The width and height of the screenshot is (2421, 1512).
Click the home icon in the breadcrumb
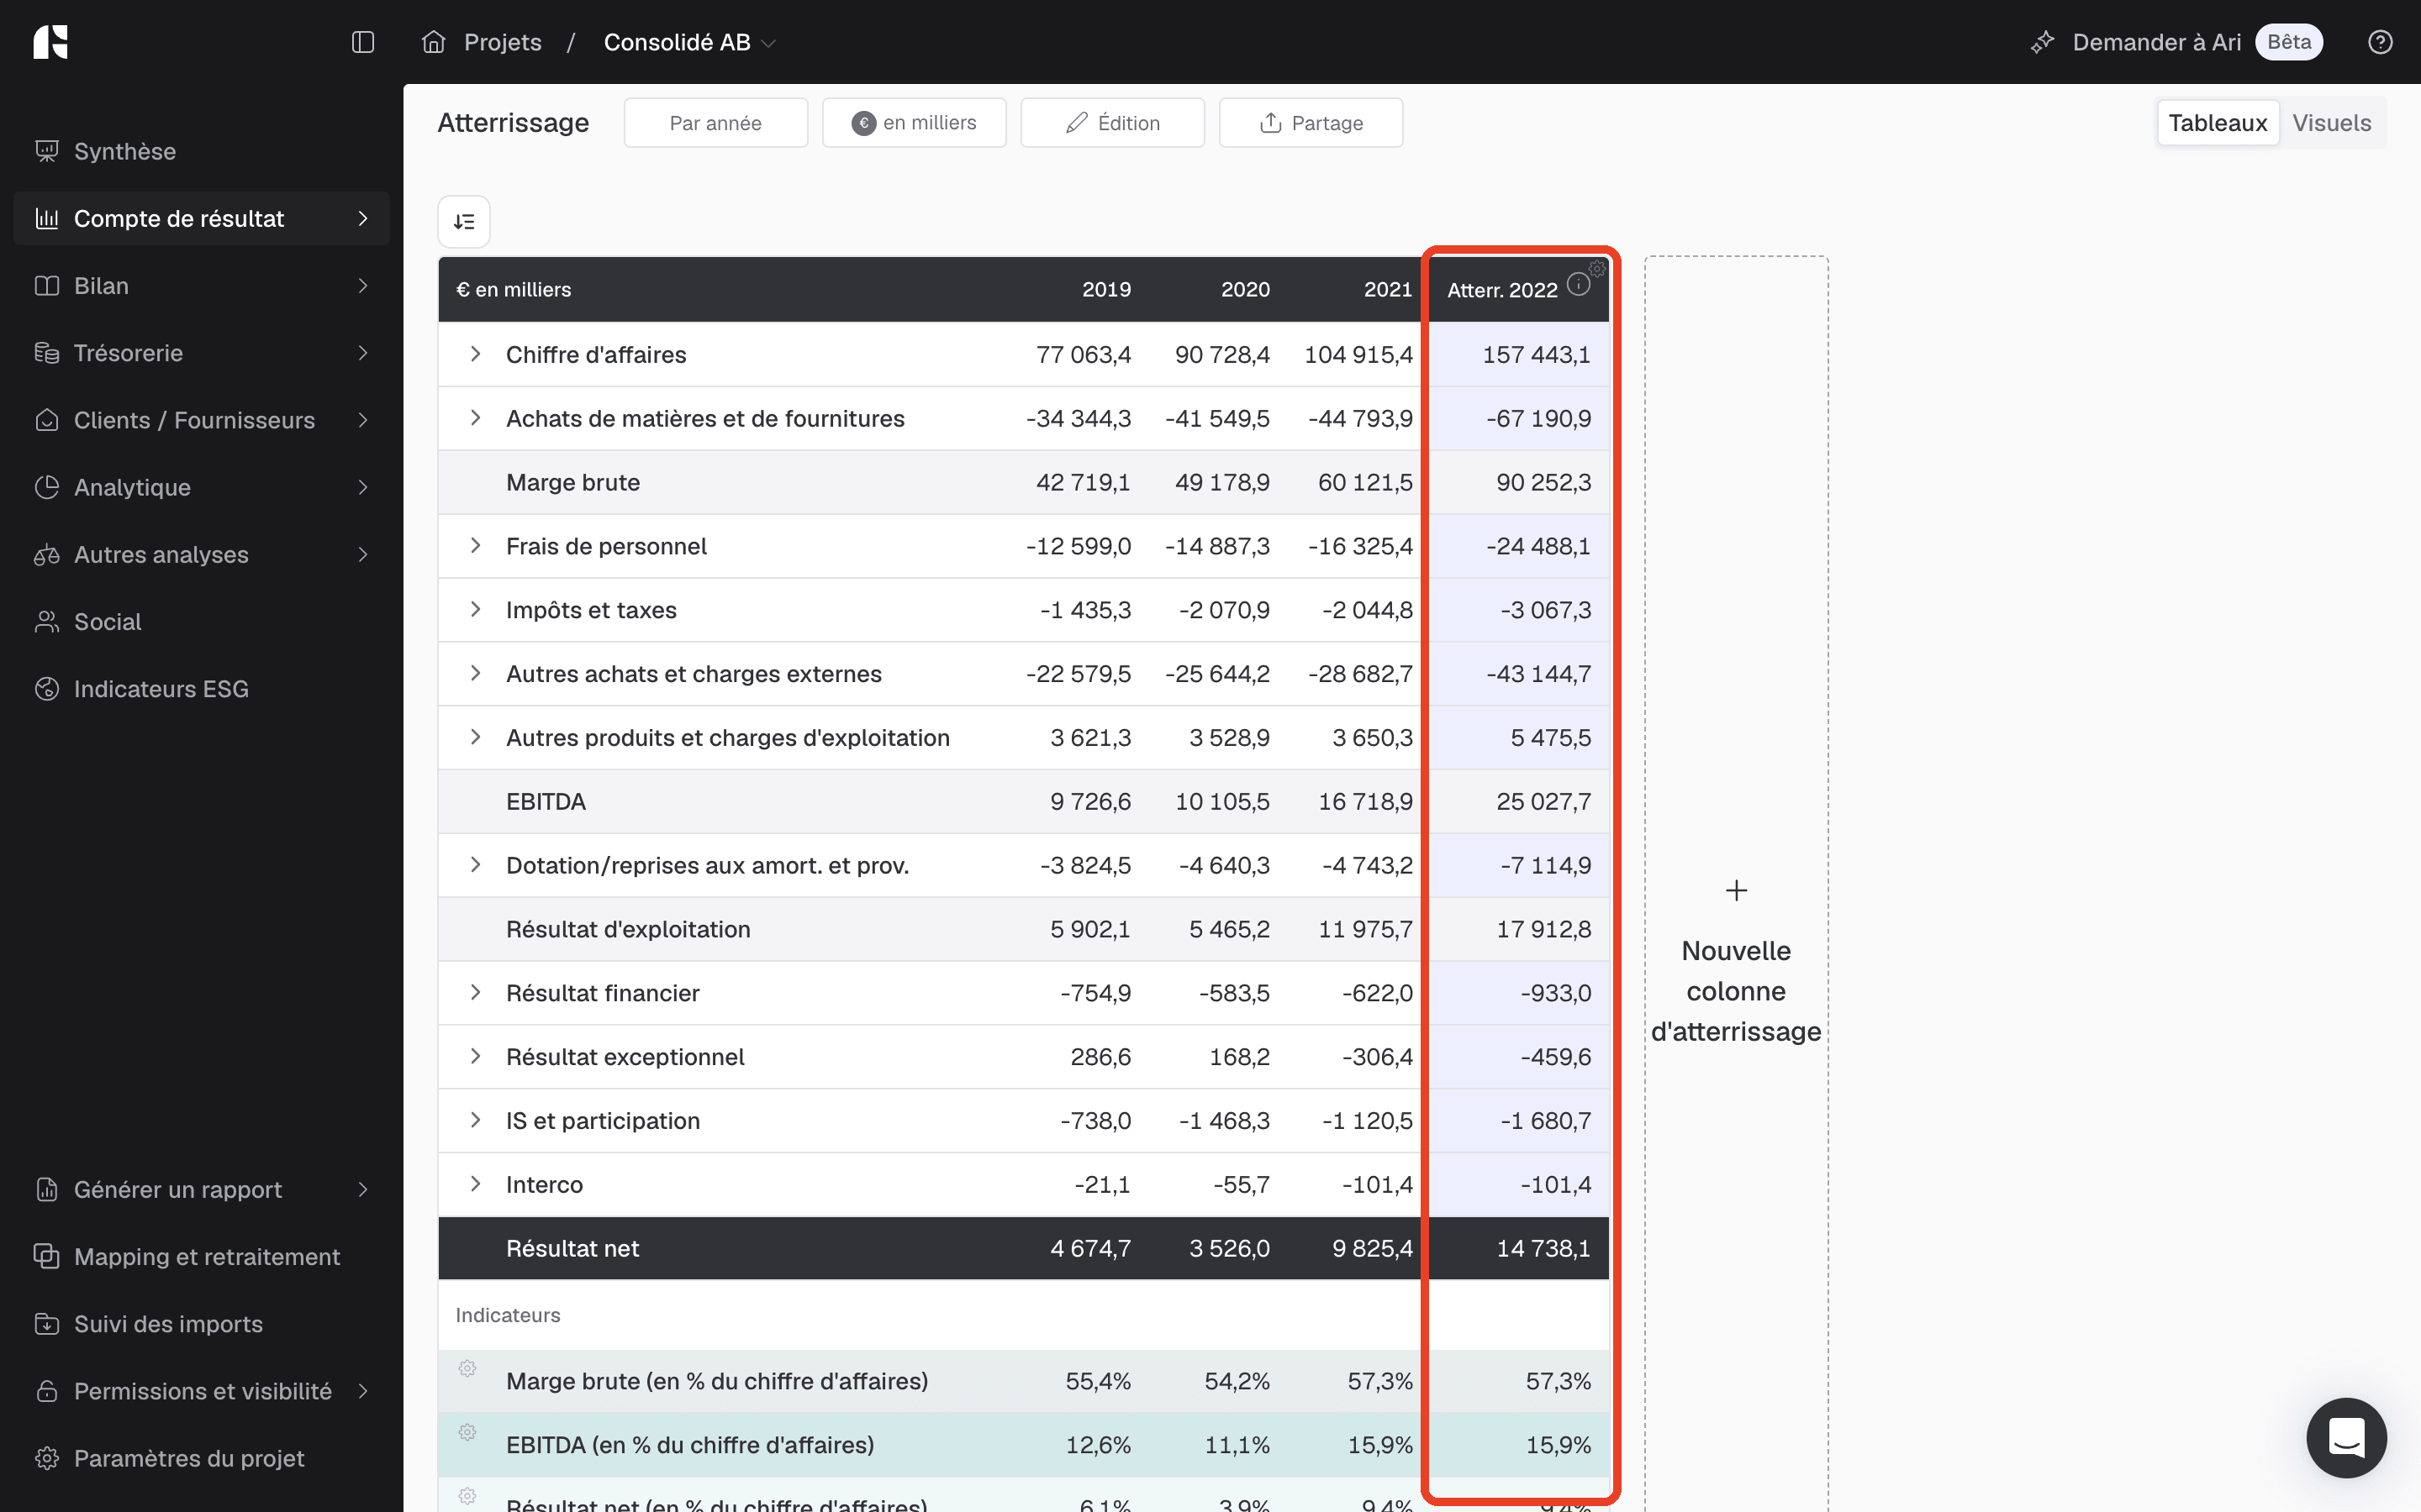pyautogui.click(x=433, y=42)
